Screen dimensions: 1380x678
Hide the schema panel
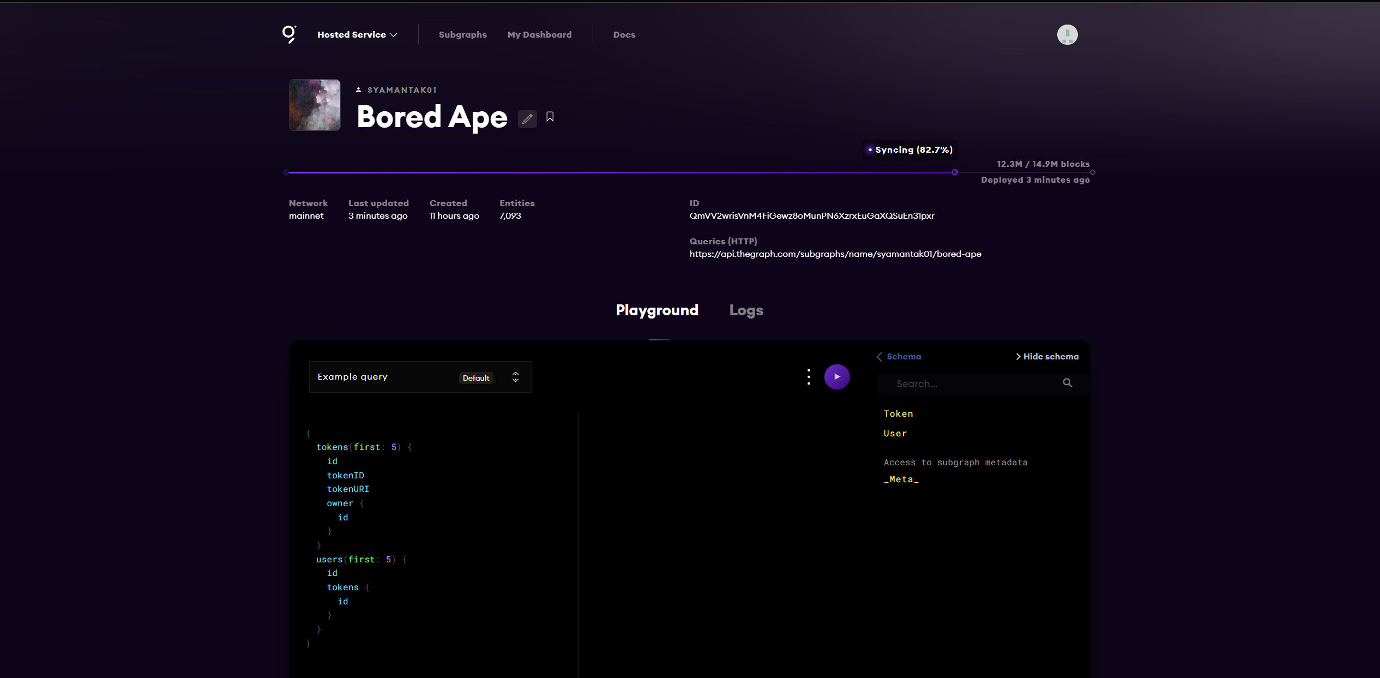coord(1047,356)
